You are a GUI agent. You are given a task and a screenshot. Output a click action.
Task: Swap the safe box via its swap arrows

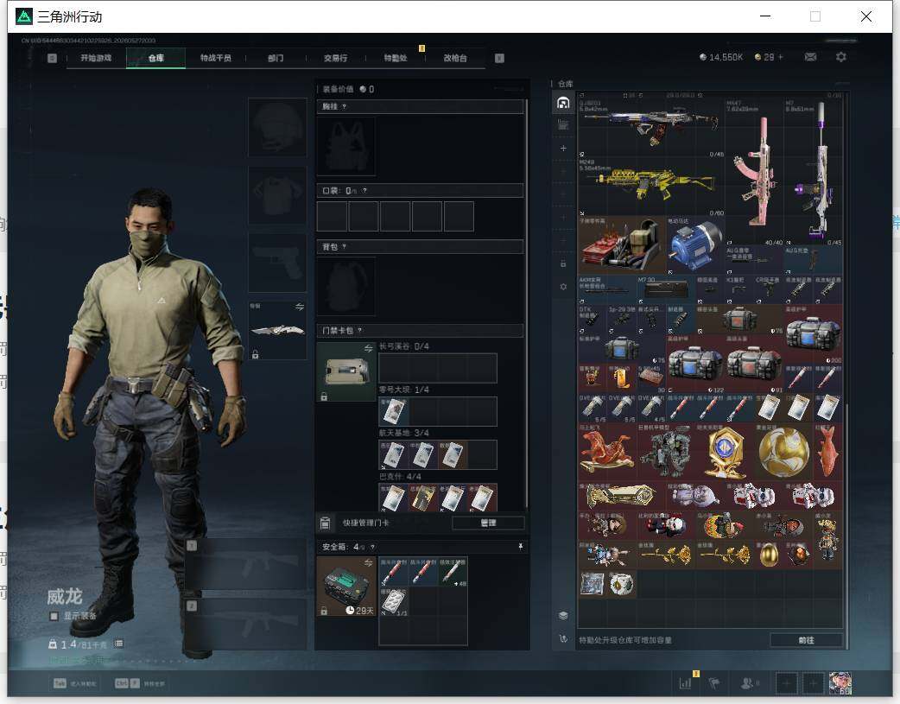[369, 562]
